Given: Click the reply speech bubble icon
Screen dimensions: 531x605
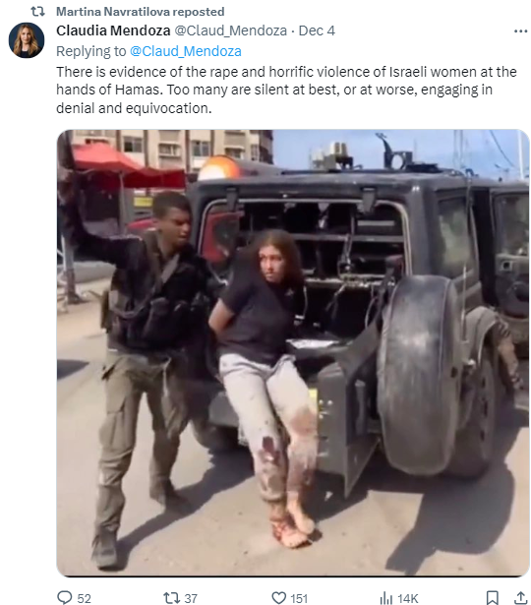Looking at the screenshot, I should pyautogui.click(x=64, y=598).
